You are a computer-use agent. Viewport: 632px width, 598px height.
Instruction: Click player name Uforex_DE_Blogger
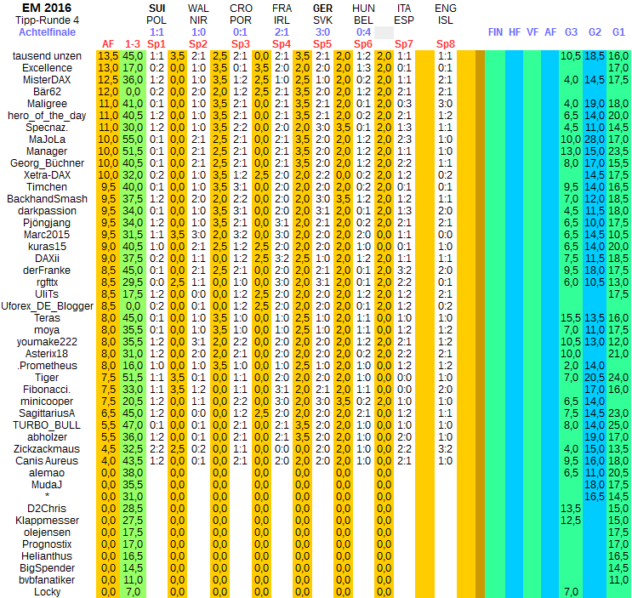48,305
